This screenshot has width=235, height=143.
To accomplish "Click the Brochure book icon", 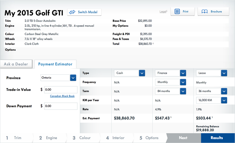I will coord(204,11).
